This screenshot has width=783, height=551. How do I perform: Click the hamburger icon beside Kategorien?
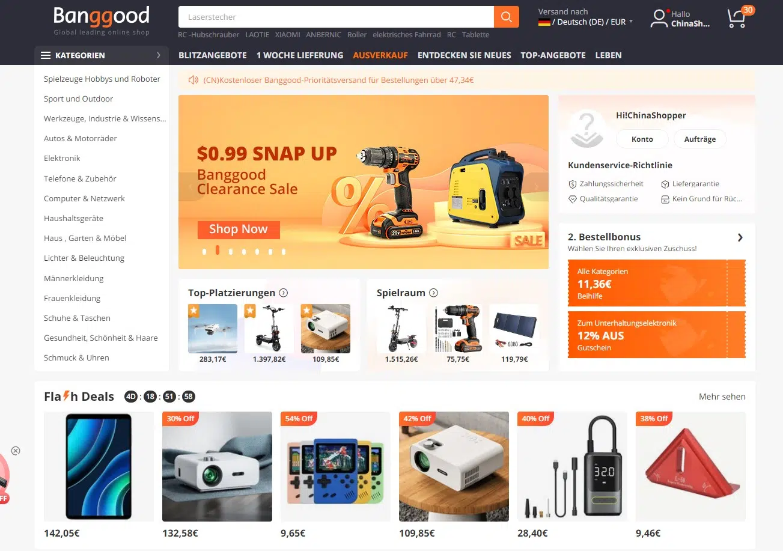pyautogui.click(x=46, y=55)
